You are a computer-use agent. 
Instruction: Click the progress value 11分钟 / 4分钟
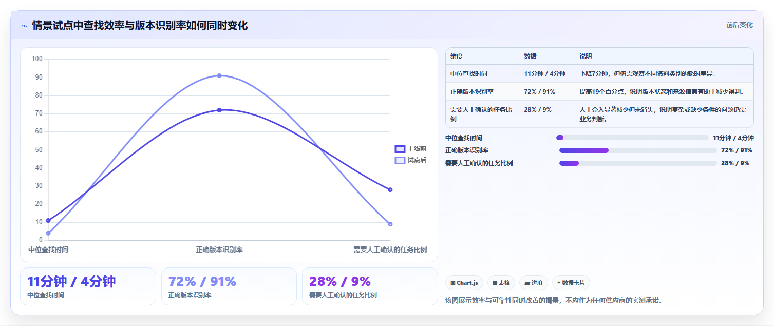tap(733, 138)
